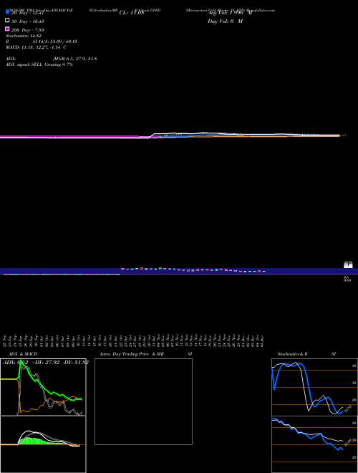
Task: Open the ADX line chart panel
Action: pos(43,387)
